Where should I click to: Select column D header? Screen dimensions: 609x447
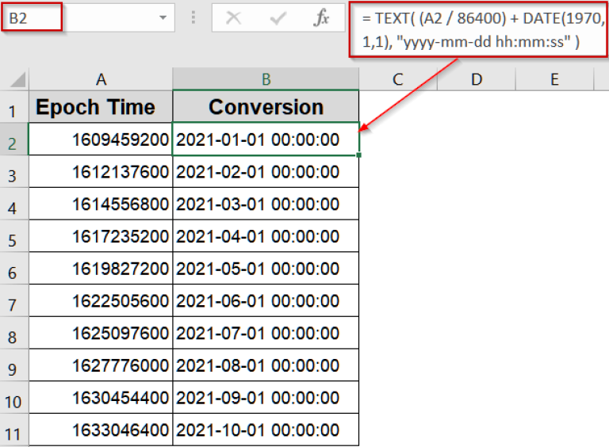tap(477, 79)
